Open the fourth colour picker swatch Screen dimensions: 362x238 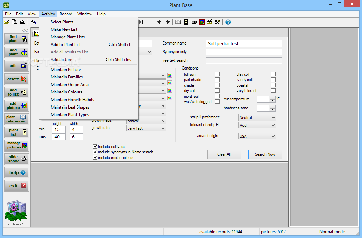coord(170,98)
